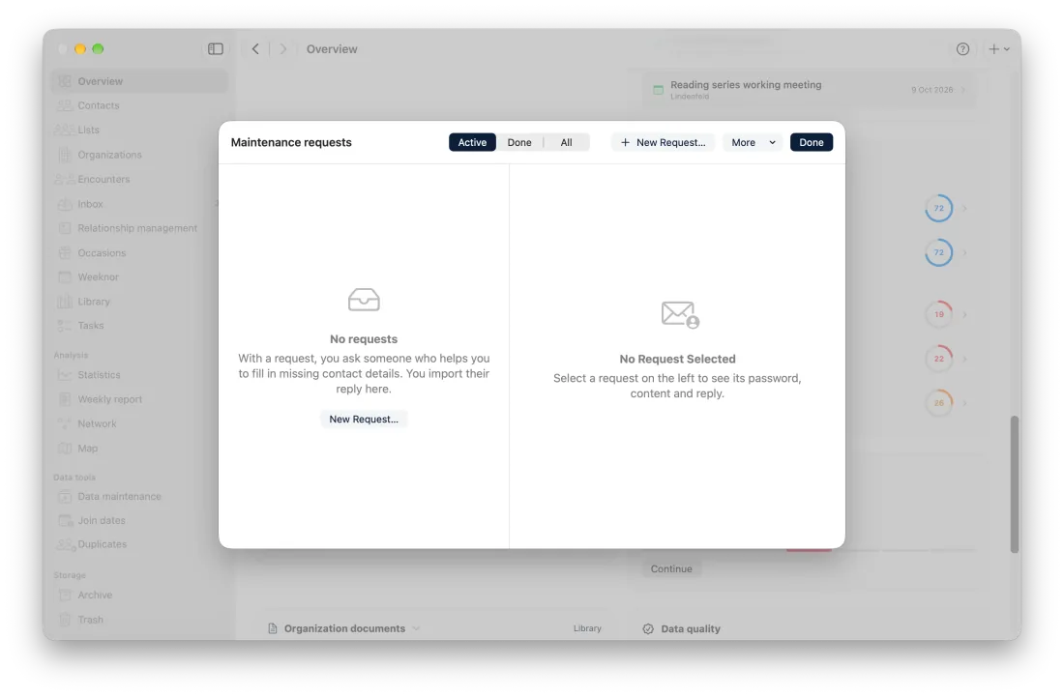
Task: Click the Tasks sidebar icon
Action: pos(65,326)
